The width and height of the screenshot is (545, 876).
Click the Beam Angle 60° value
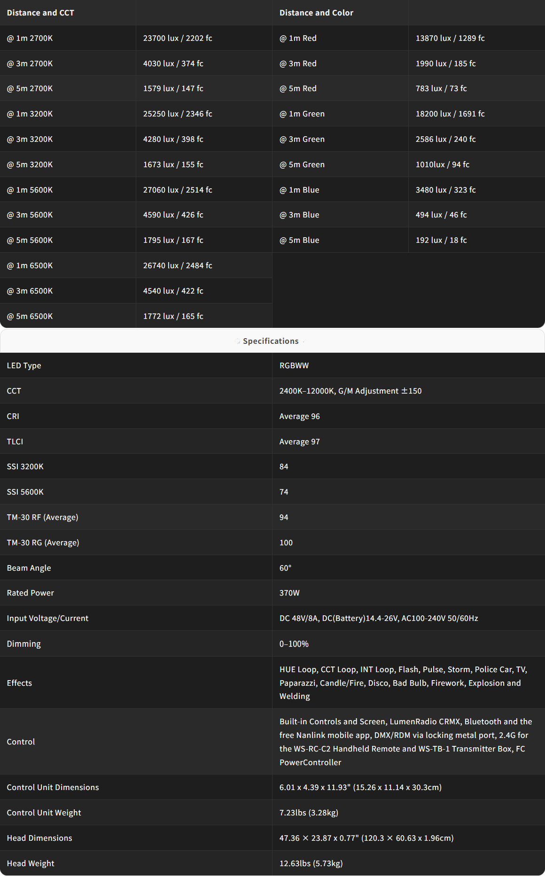click(x=286, y=568)
